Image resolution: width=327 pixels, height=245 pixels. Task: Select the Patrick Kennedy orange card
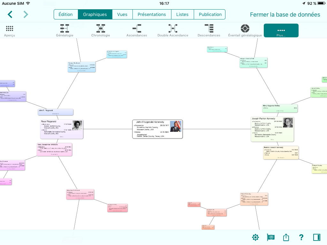pyautogui.click(x=254, y=199)
